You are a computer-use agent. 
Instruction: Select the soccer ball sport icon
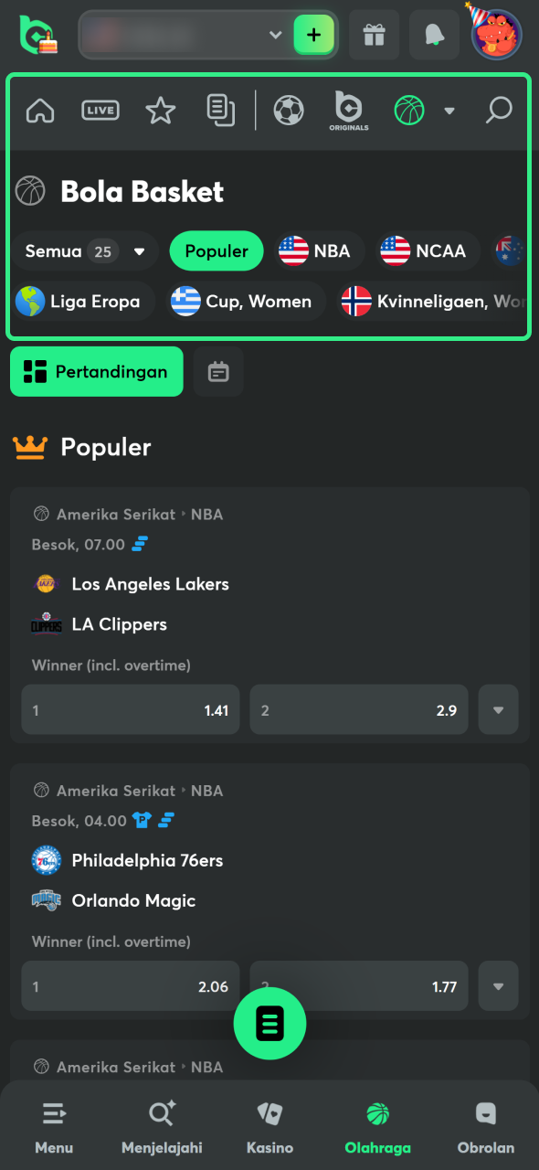click(x=289, y=111)
